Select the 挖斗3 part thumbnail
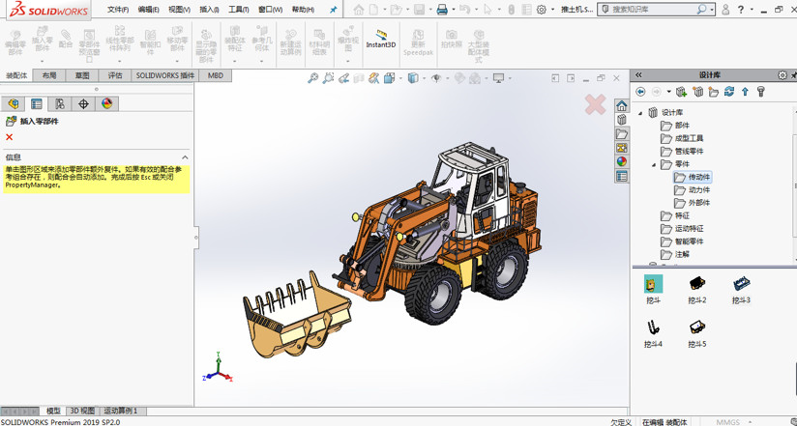 point(741,284)
